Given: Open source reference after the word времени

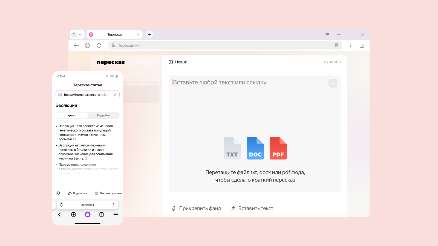Looking at the screenshot, I should (x=74, y=139).
